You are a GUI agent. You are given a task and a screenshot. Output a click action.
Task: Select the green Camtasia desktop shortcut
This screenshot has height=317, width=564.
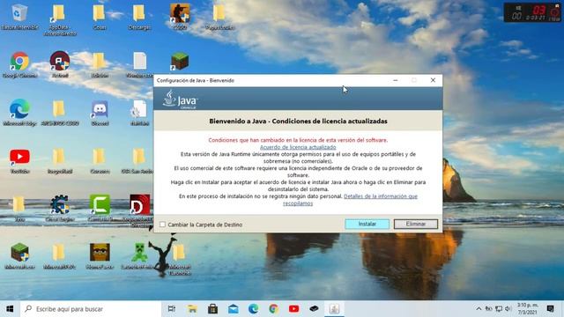[x=100, y=209]
